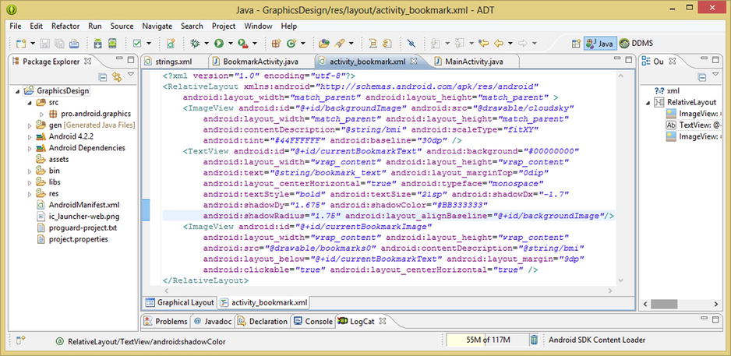Screen dimensions: 731x356
Task: Click Collapse All in Package Explorer
Action: 103,77
